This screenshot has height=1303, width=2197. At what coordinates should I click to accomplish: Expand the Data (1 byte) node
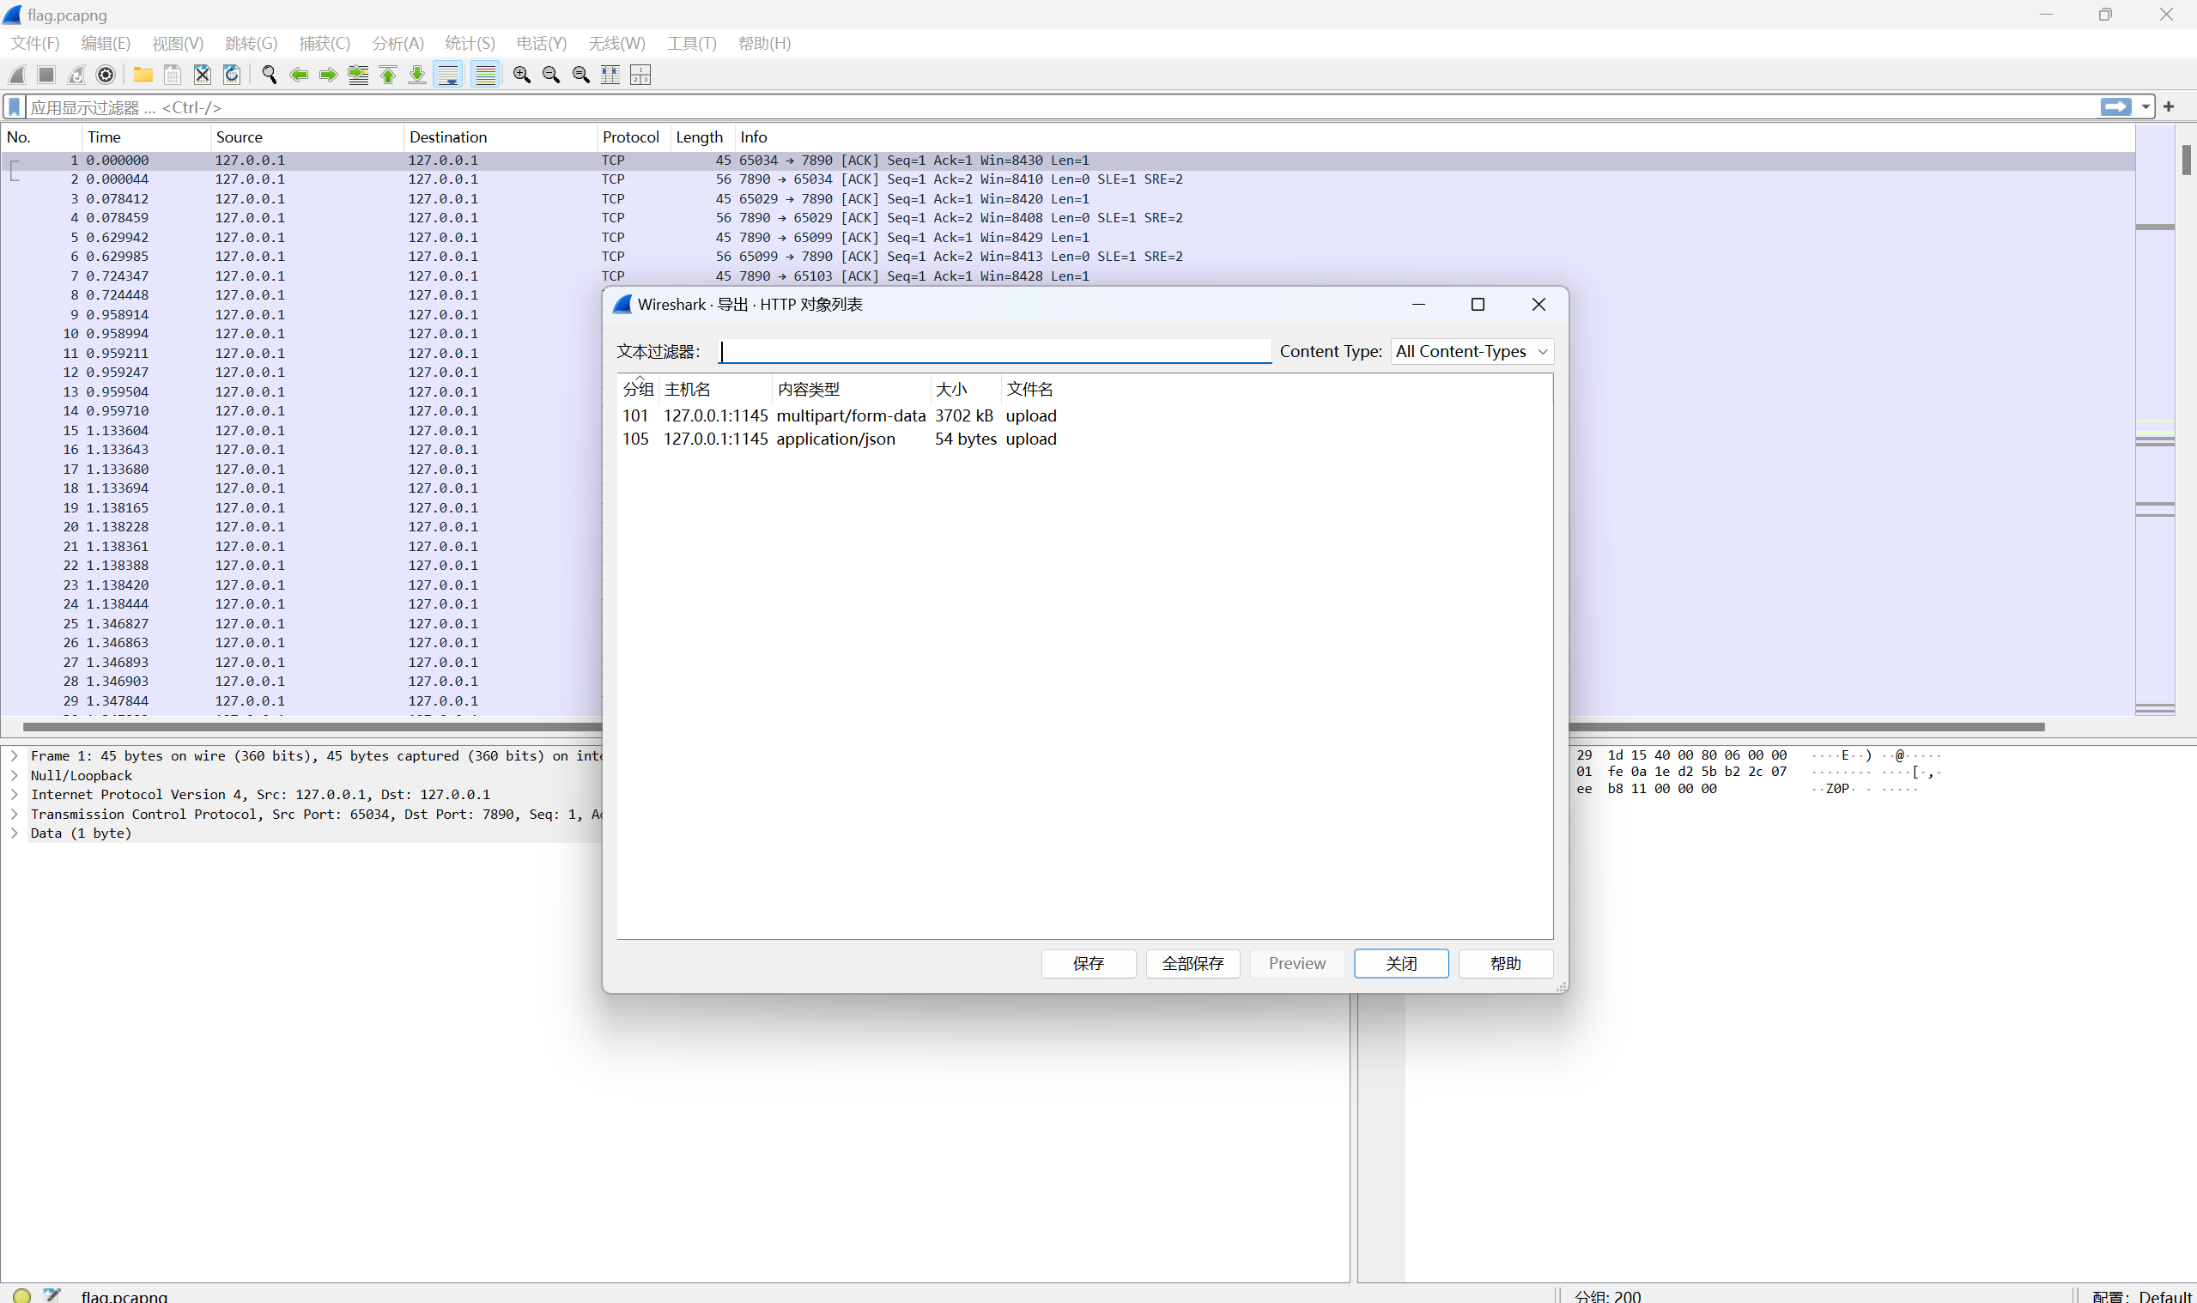point(14,833)
